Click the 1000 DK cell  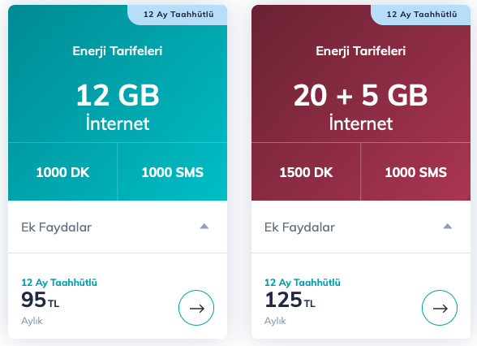(x=62, y=172)
